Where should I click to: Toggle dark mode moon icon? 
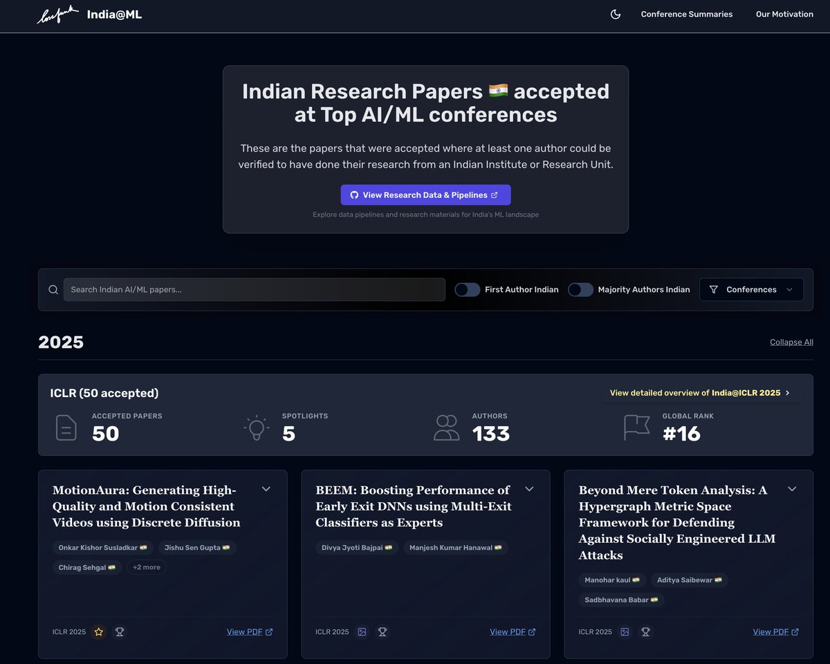pyautogui.click(x=616, y=15)
